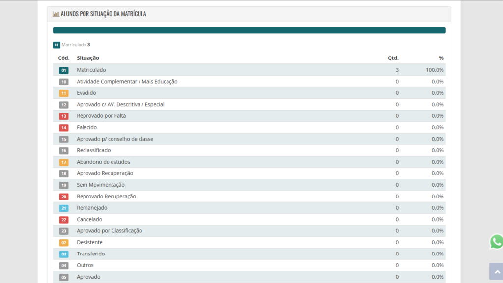This screenshot has height=283, width=503.
Task: Click the teal progress bar
Action: (x=249, y=30)
